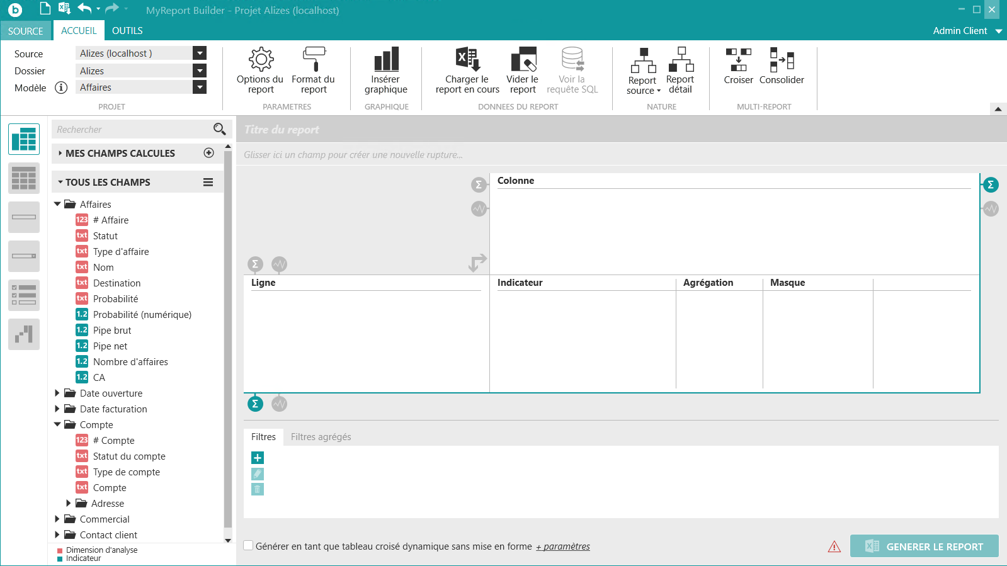This screenshot has height=566, width=1007.
Task: Add a calculated field in Mes Champs Calculés
Action: click(209, 153)
